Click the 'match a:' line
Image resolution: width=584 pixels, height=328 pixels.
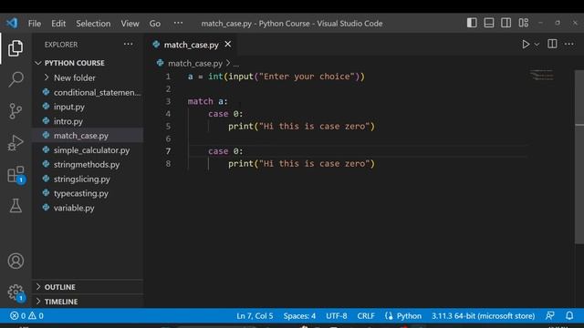(207, 101)
